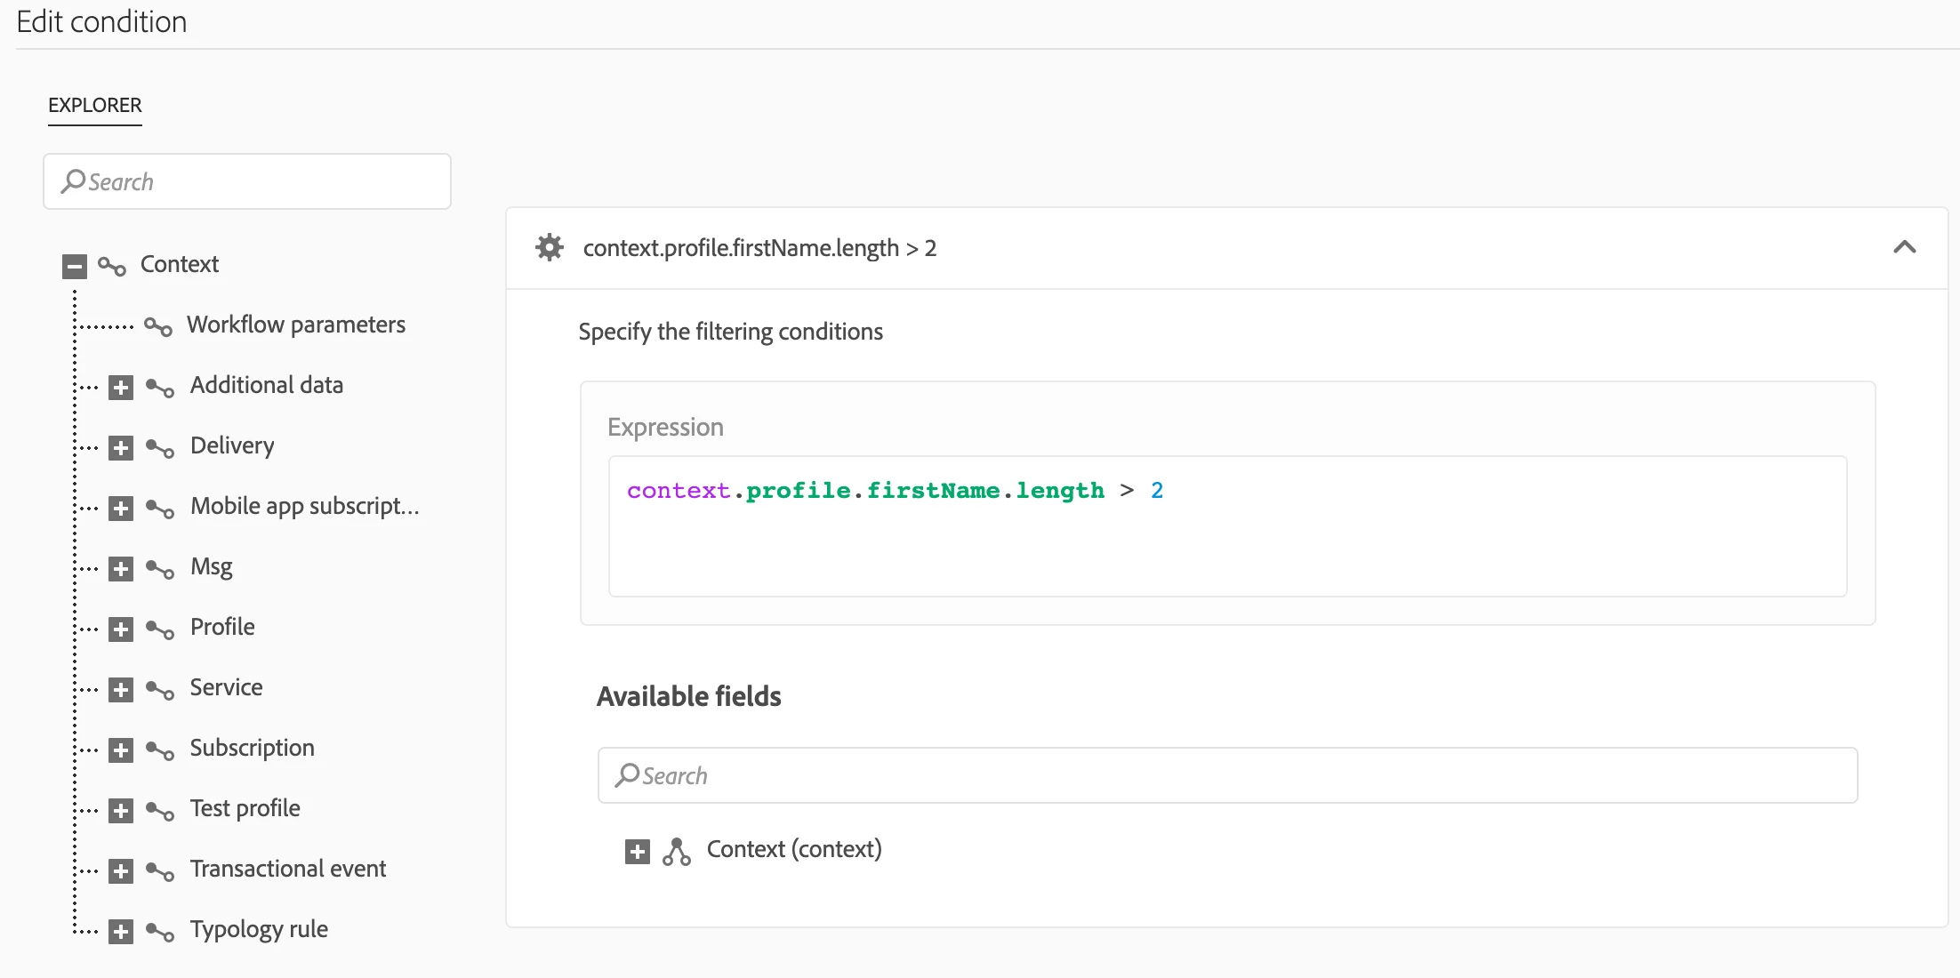Image resolution: width=1960 pixels, height=978 pixels.
Task: Click the node icon next to Context (context)
Action: (677, 851)
